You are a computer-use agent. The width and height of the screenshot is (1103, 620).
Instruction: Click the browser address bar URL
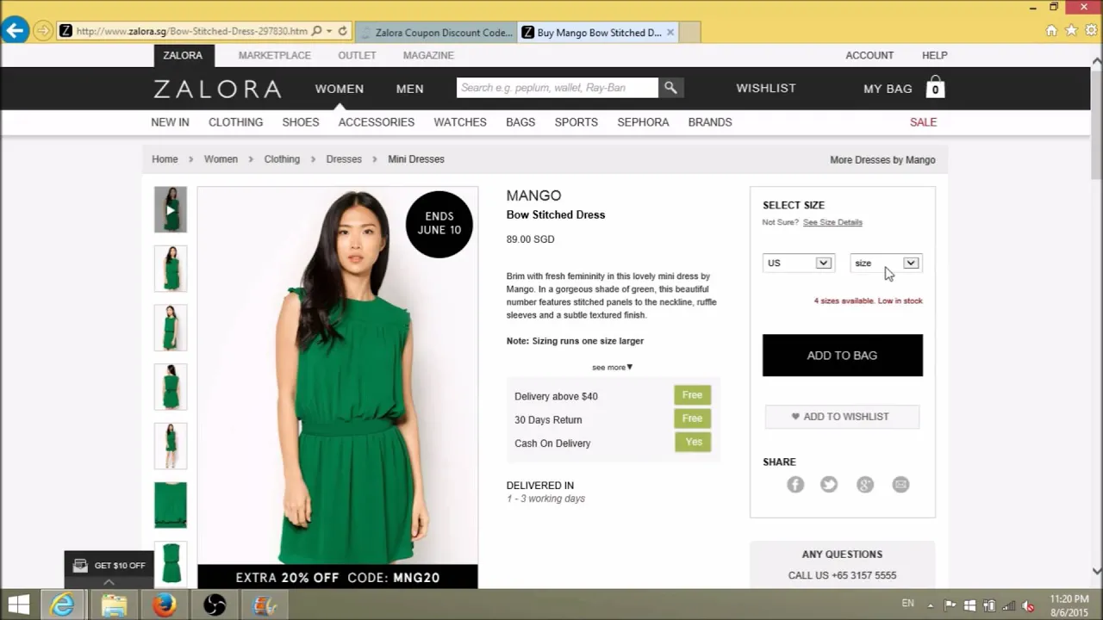click(191, 31)
